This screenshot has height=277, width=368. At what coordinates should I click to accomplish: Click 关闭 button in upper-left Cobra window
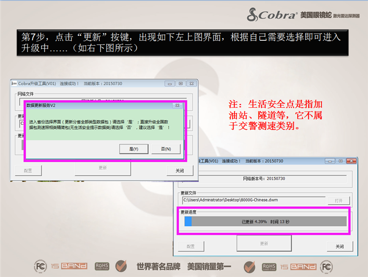[x=180, y=170]
